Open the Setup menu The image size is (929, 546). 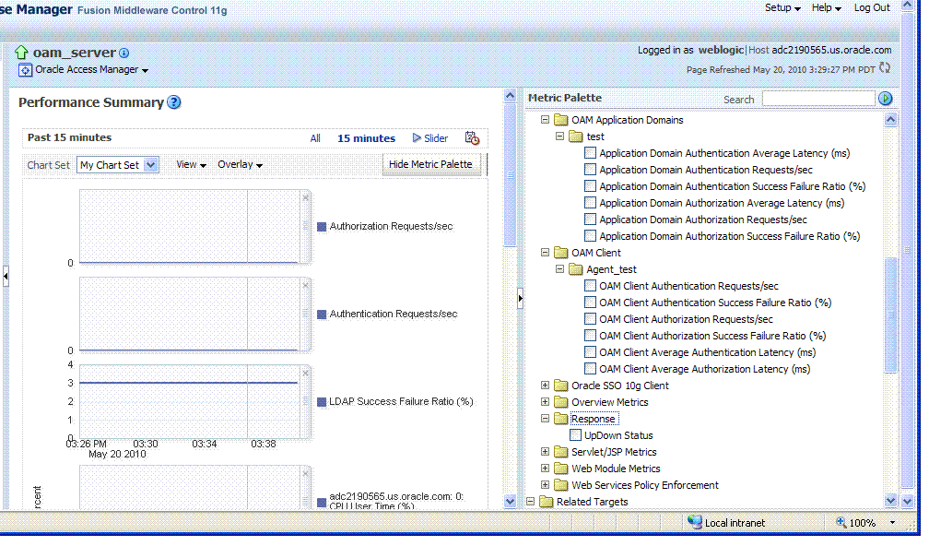point(782,7)
